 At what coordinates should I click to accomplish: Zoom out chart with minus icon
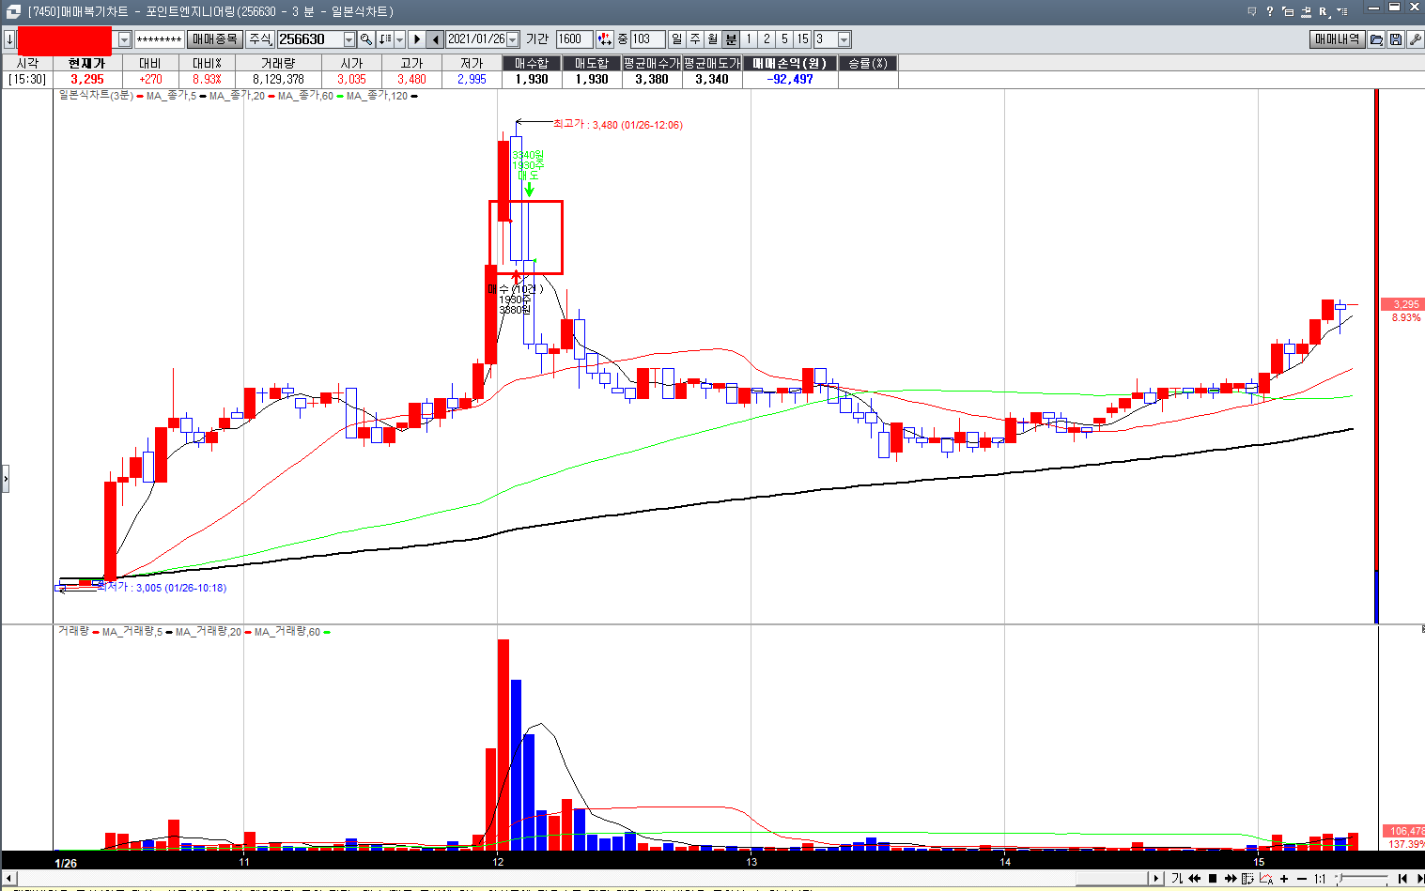1302,879
